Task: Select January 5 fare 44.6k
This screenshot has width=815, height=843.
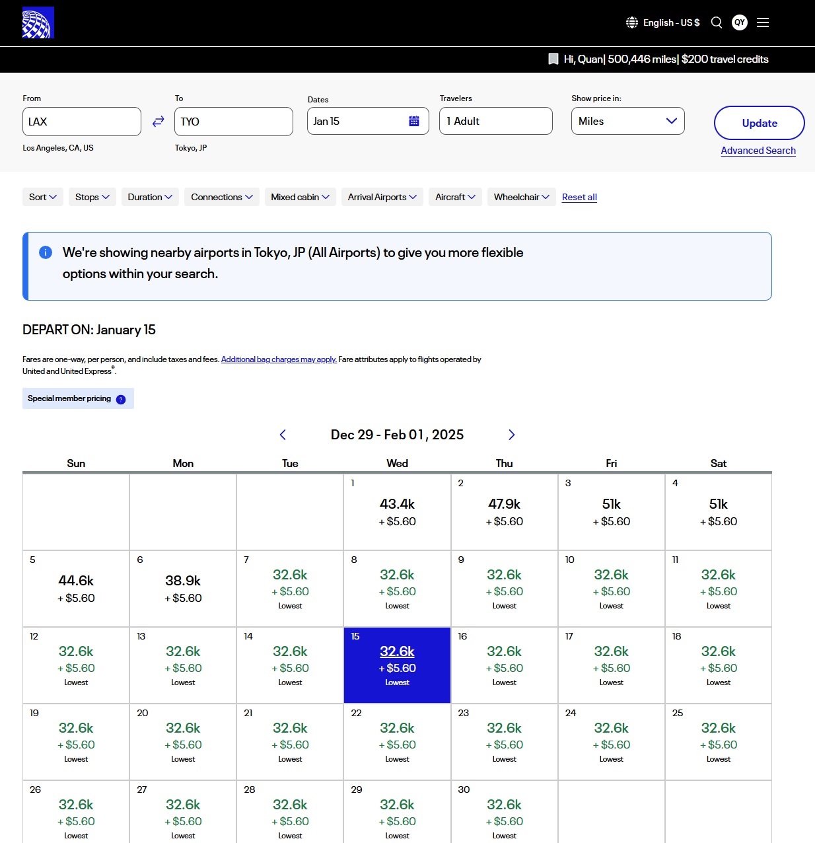Action: 76,589
